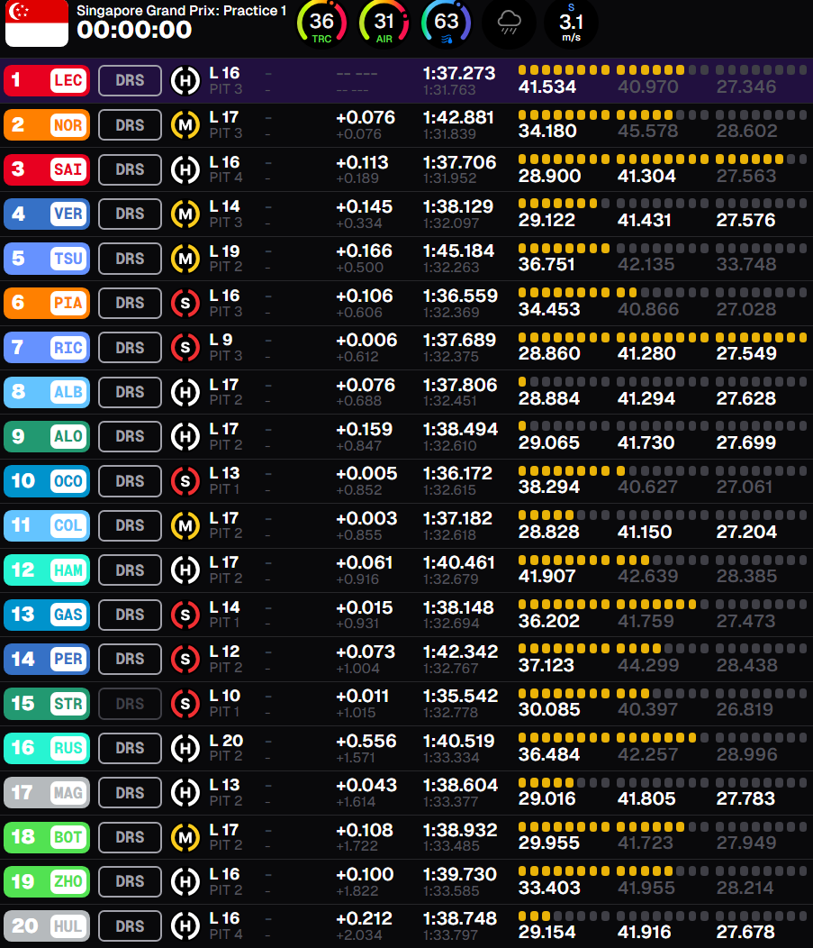The width and height of the screenshot is (813, 948).
Task: Select the position 20 HUL driver tag
Action: [47, 926]
